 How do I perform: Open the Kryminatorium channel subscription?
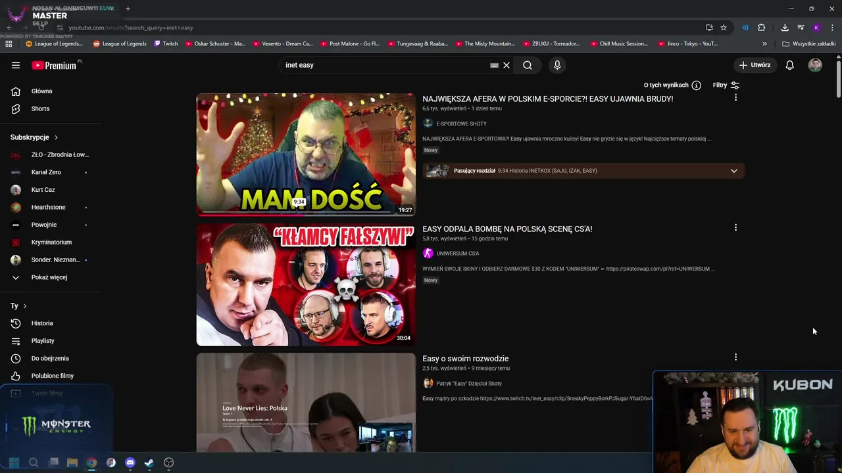(x=53, y=242)
